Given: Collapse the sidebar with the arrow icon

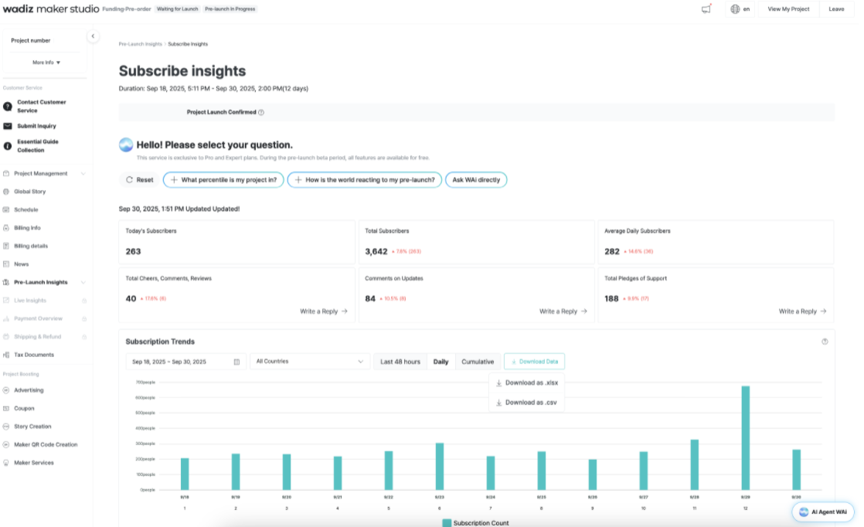Looking at the screenshot, I should 93,36.
